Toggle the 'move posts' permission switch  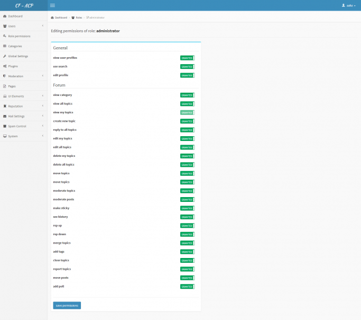[x=188, y=278]
